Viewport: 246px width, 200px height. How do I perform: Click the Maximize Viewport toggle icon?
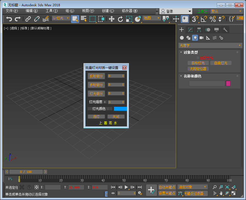coord(233,193)
